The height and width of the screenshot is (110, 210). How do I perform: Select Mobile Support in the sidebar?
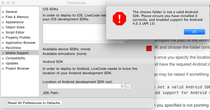click(17, 53)
